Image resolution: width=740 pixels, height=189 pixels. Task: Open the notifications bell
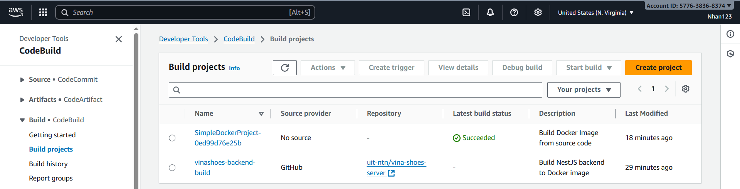click(x=490, y=12)
